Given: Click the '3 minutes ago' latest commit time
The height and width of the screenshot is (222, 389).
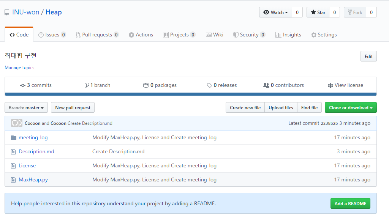Looking at the screenshot, I should pyautogui.click(x=355, y=123).
